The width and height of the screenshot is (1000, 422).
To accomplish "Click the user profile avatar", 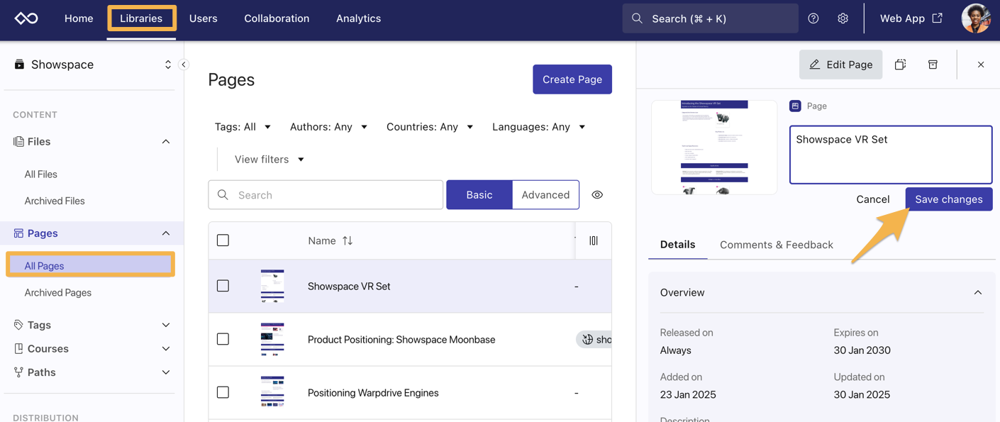I will coord(975,18).
